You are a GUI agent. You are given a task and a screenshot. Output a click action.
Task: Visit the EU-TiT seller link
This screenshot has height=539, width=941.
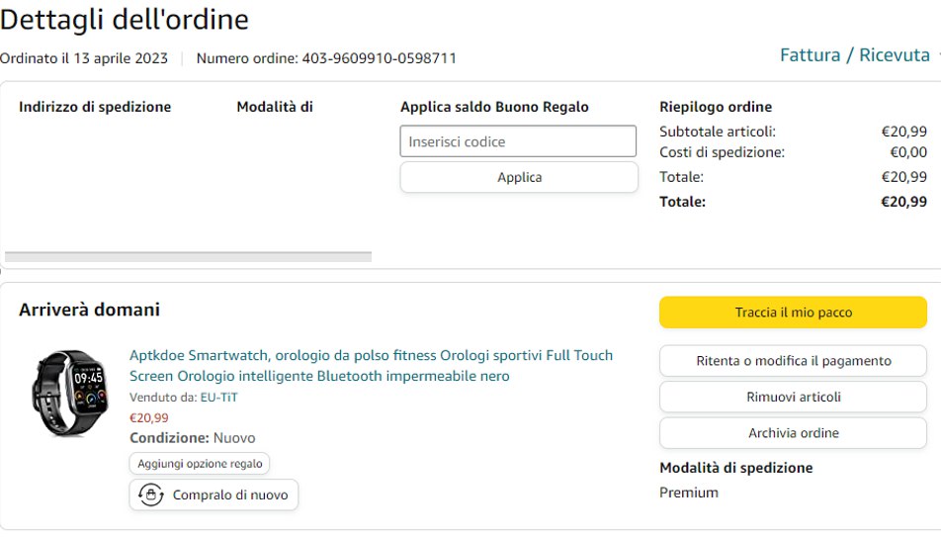point(218,398)
